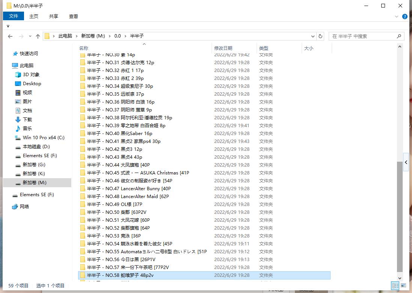Image resolution: width=412 pixels, height=293 pixels.
Task: Click the side panel collapse arrow tab
Action: tap(406, 162)
